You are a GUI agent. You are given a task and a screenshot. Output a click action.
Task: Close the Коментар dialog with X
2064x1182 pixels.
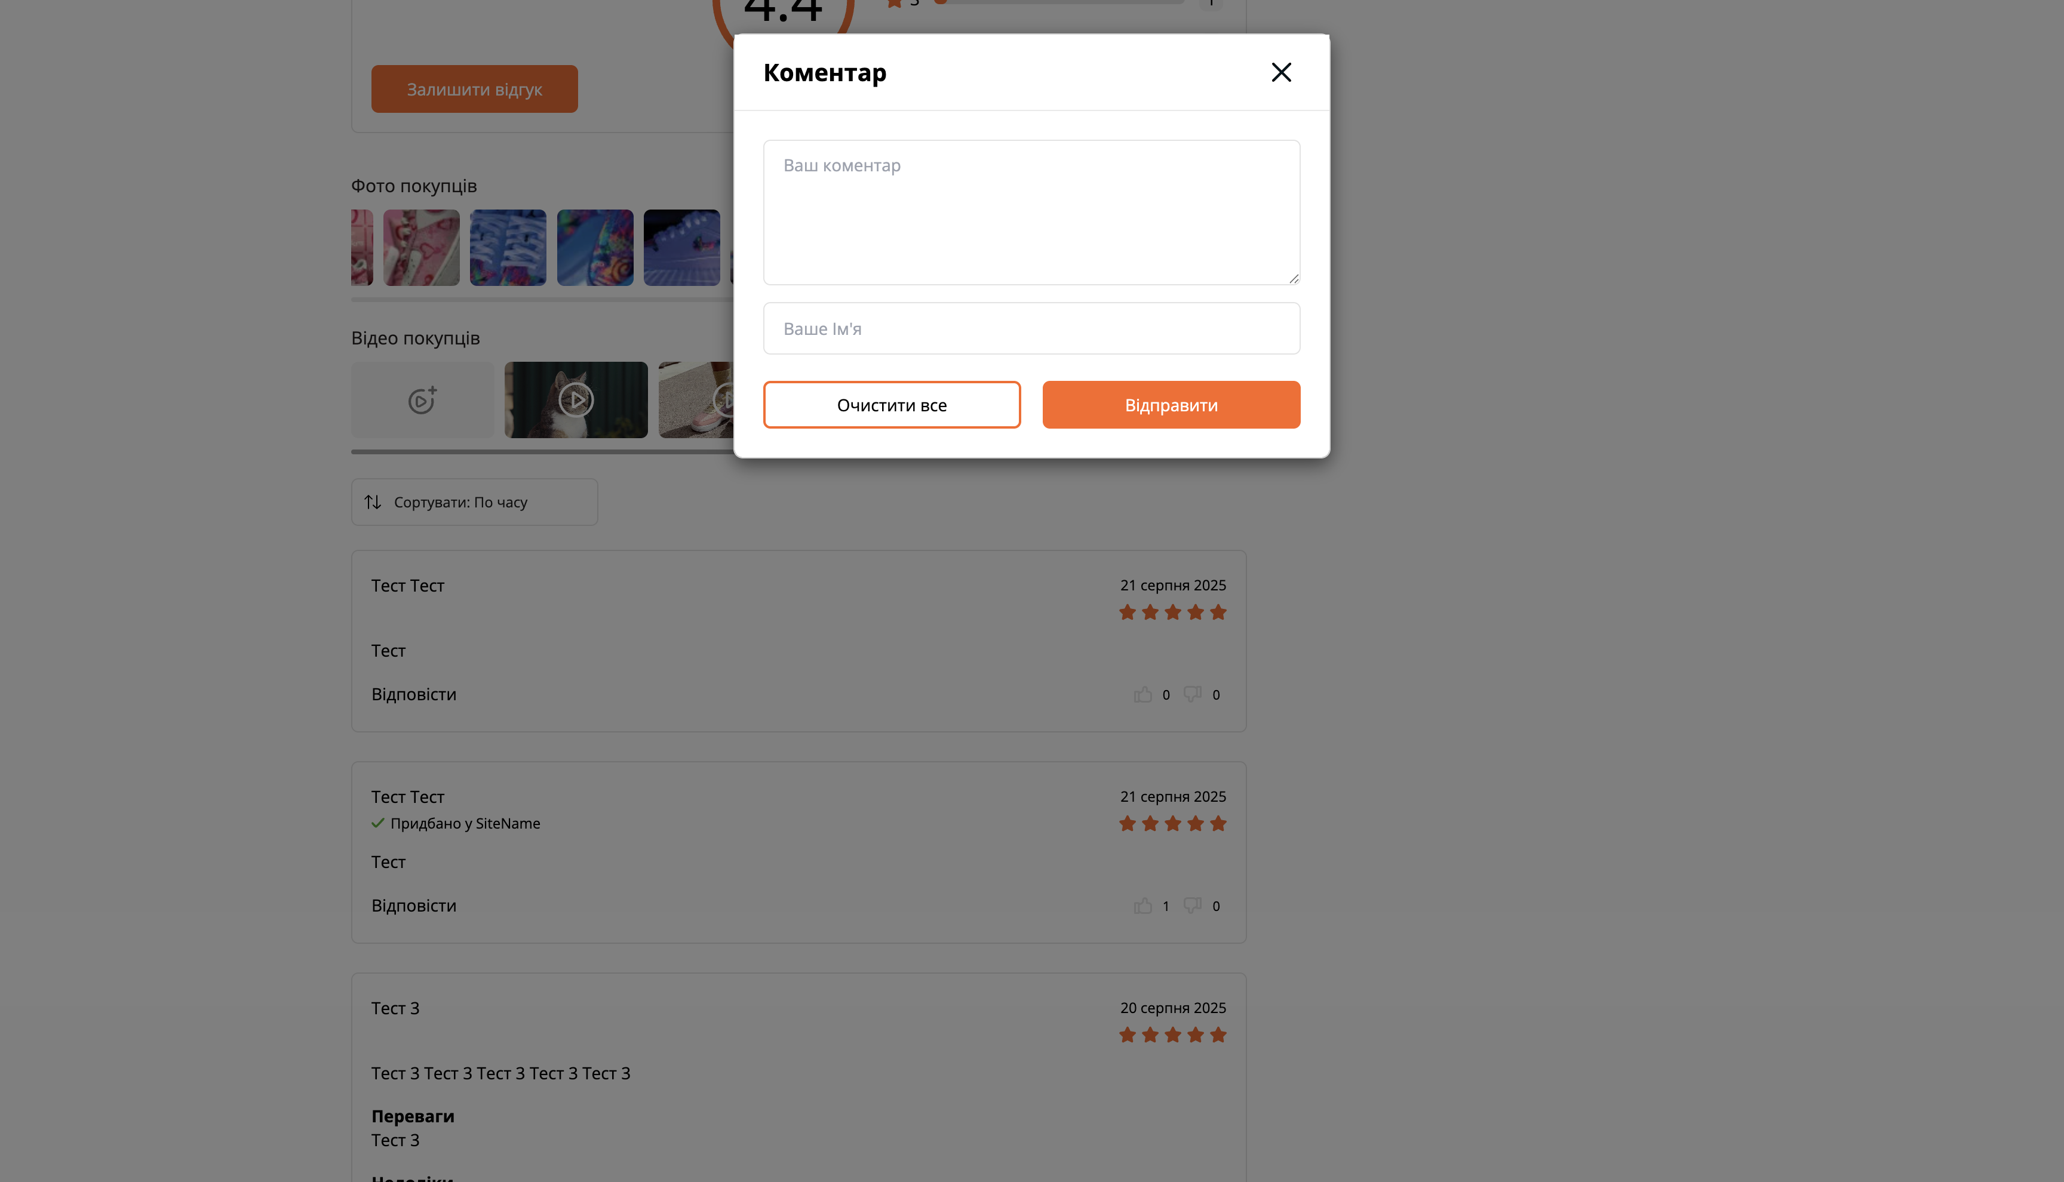click(1280, 72)
